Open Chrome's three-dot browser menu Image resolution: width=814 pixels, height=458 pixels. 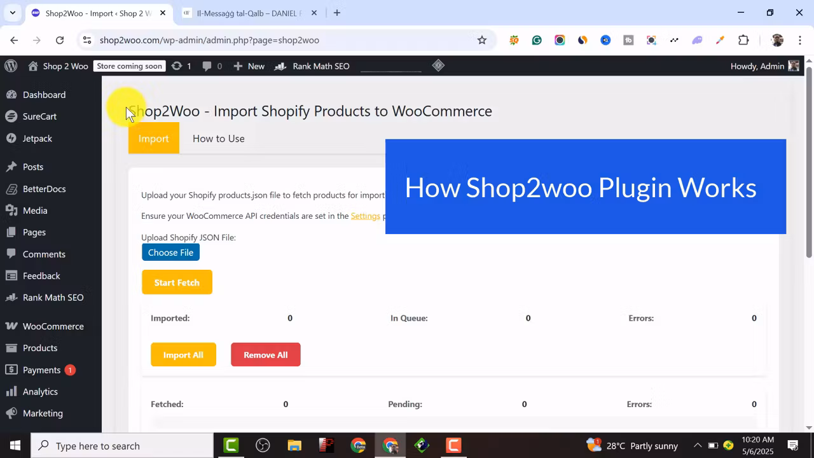click(x=799, y=39)
